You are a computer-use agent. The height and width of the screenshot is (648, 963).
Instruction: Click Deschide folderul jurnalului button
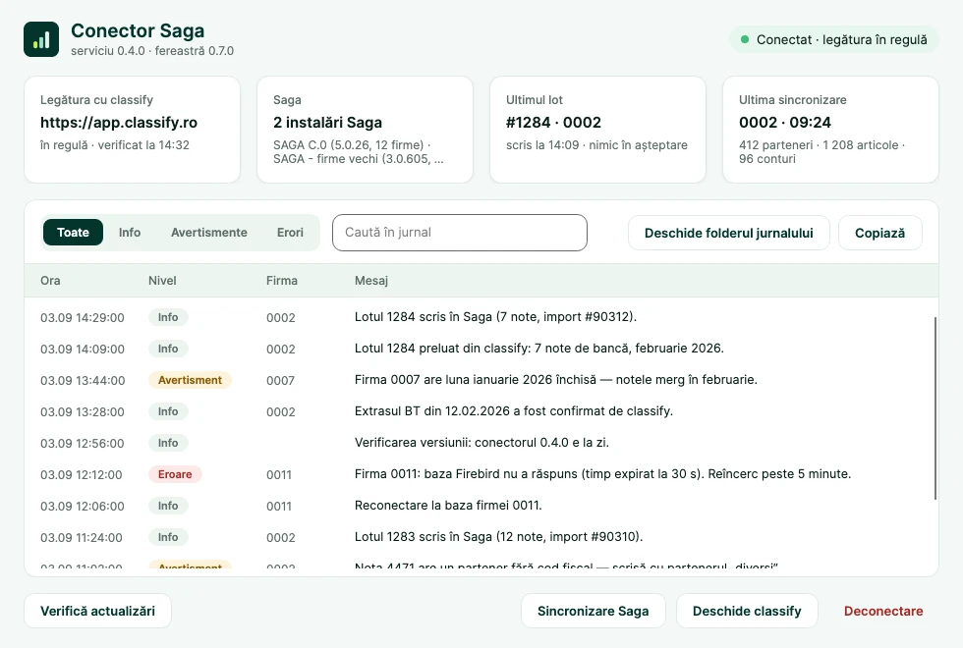[728, 233]
